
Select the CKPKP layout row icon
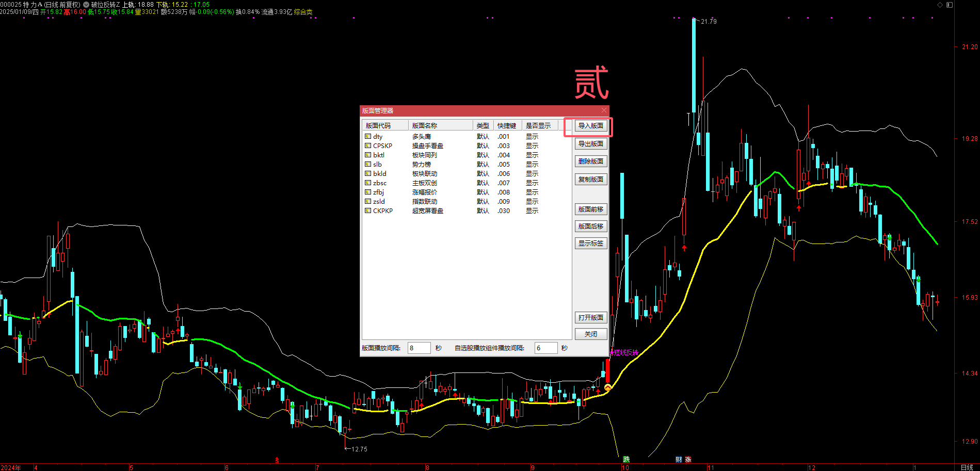tap(368, 211)
